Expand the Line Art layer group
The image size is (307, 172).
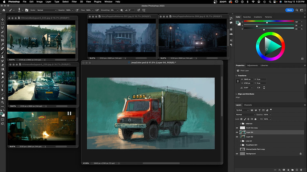point(241,141)
